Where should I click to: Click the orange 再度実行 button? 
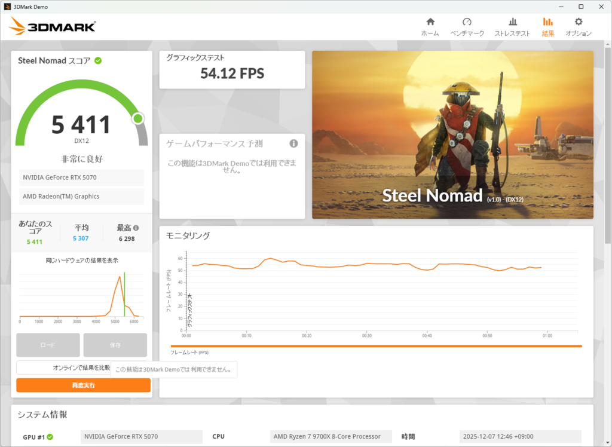pos(84,385)
